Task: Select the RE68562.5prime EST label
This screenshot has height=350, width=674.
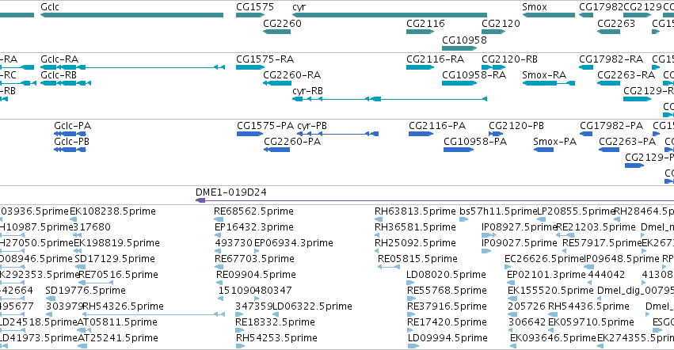Action: 253,211
